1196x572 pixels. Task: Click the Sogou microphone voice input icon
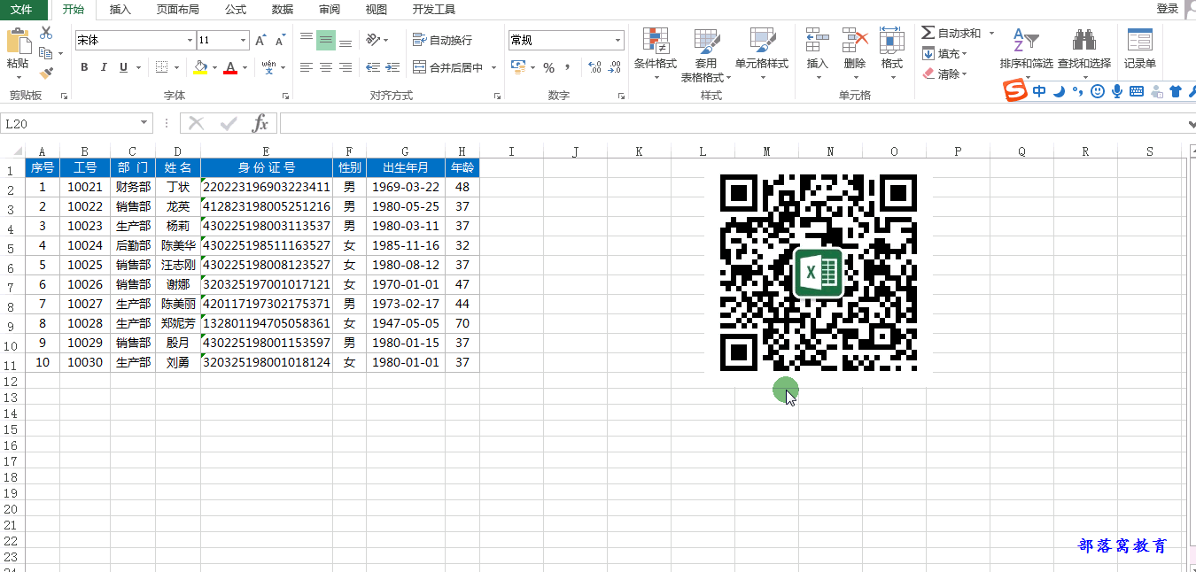(x=1117, y=91)
